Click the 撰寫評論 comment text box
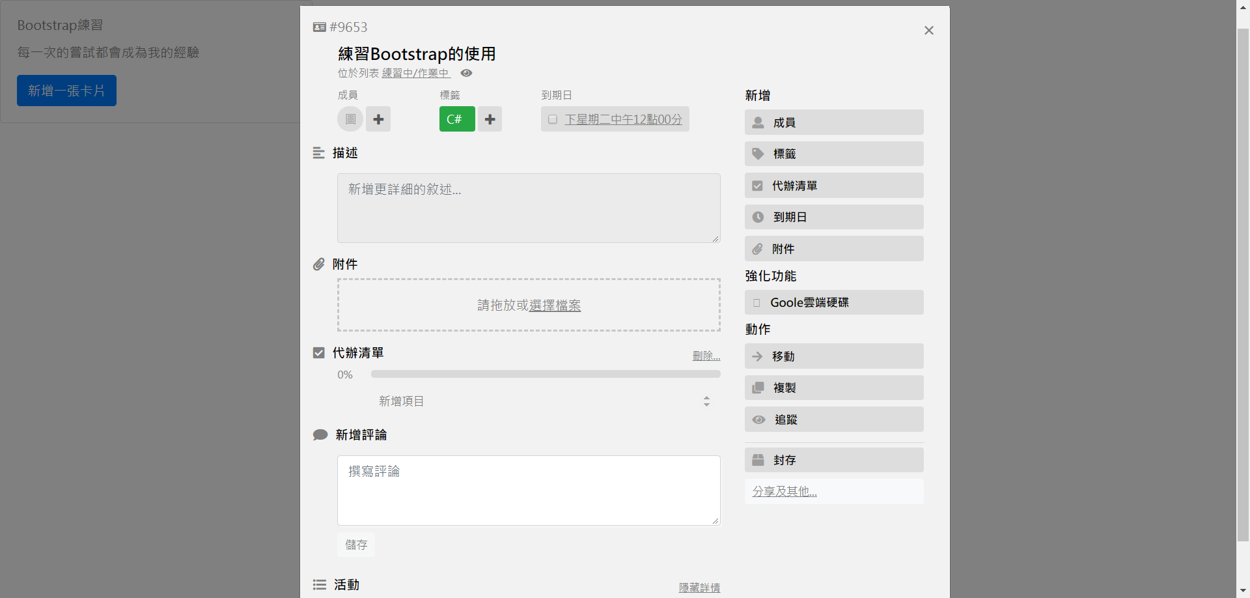Image resolution: width=1250 pixels, height=598 pixels. (x=528, y=490)
